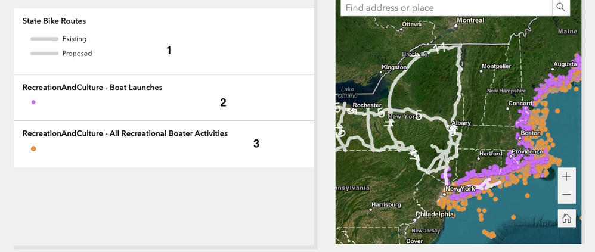Viewport: 595px width, 252px height.
Task: Zoom out on the map
Action: click(566, 194)
